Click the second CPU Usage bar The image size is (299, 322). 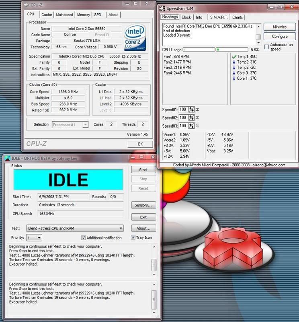[232, 50]
